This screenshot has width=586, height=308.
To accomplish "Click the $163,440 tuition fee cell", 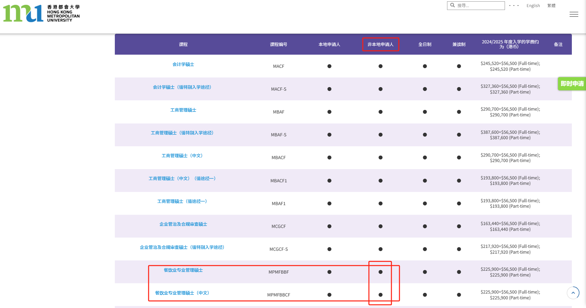I will point(510,226).
